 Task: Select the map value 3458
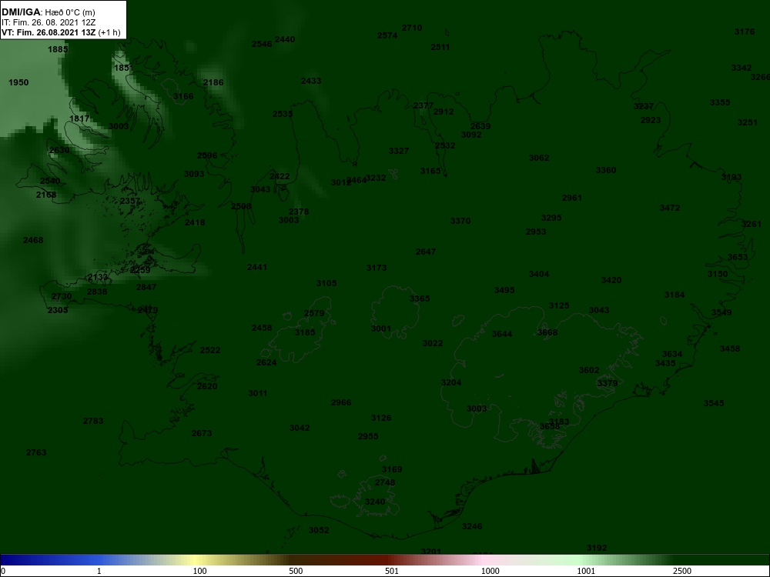coord(730,349)
